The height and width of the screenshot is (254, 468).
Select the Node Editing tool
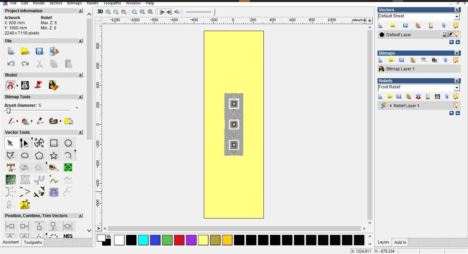coord(24,143)
